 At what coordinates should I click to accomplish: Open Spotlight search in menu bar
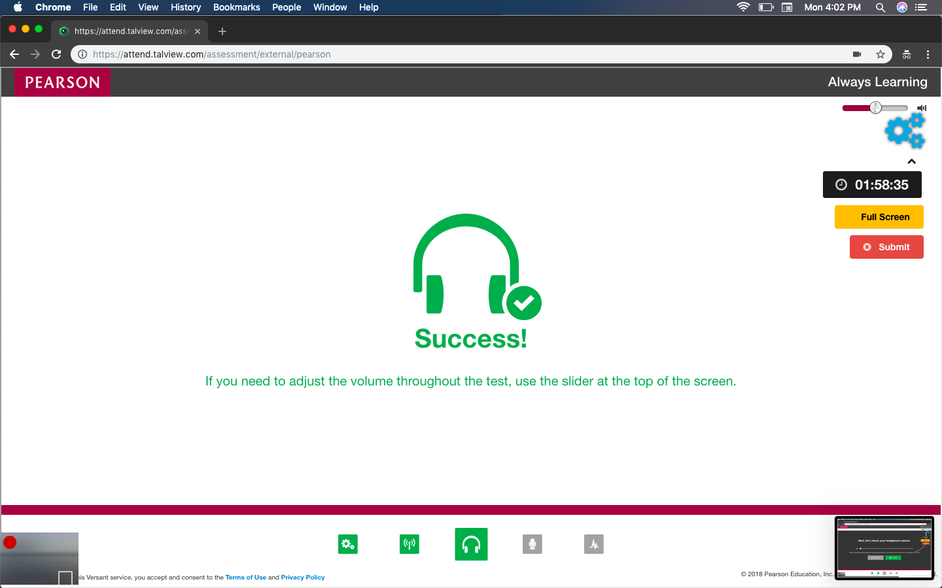click(881, 7)
